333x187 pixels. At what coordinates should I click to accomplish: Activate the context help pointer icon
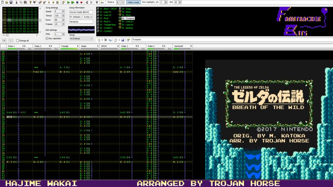pyautogui.click(x=35, y=2)
